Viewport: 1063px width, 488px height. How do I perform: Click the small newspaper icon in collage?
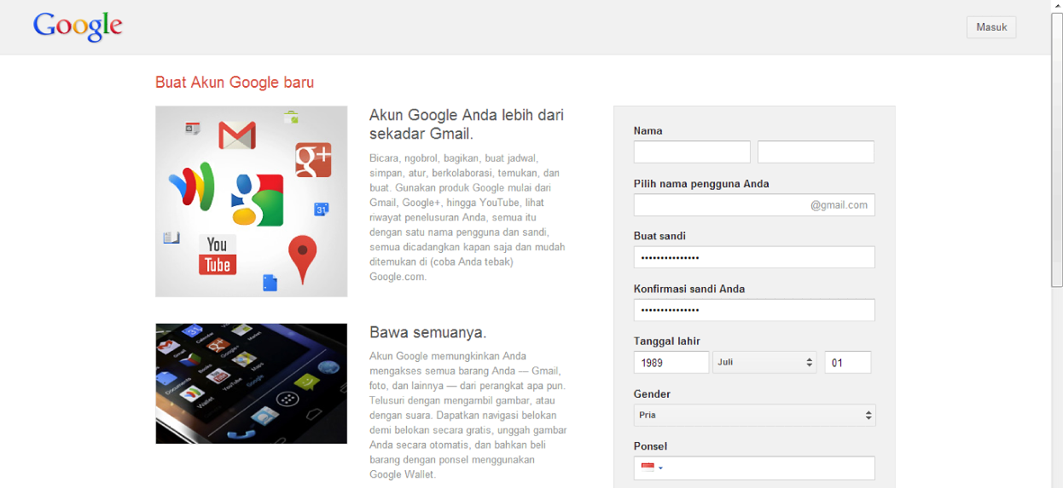[x=171, y=238]
